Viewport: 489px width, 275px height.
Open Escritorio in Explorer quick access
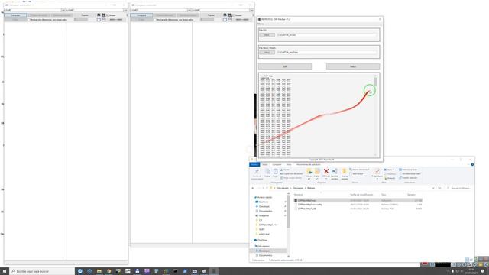264,202
